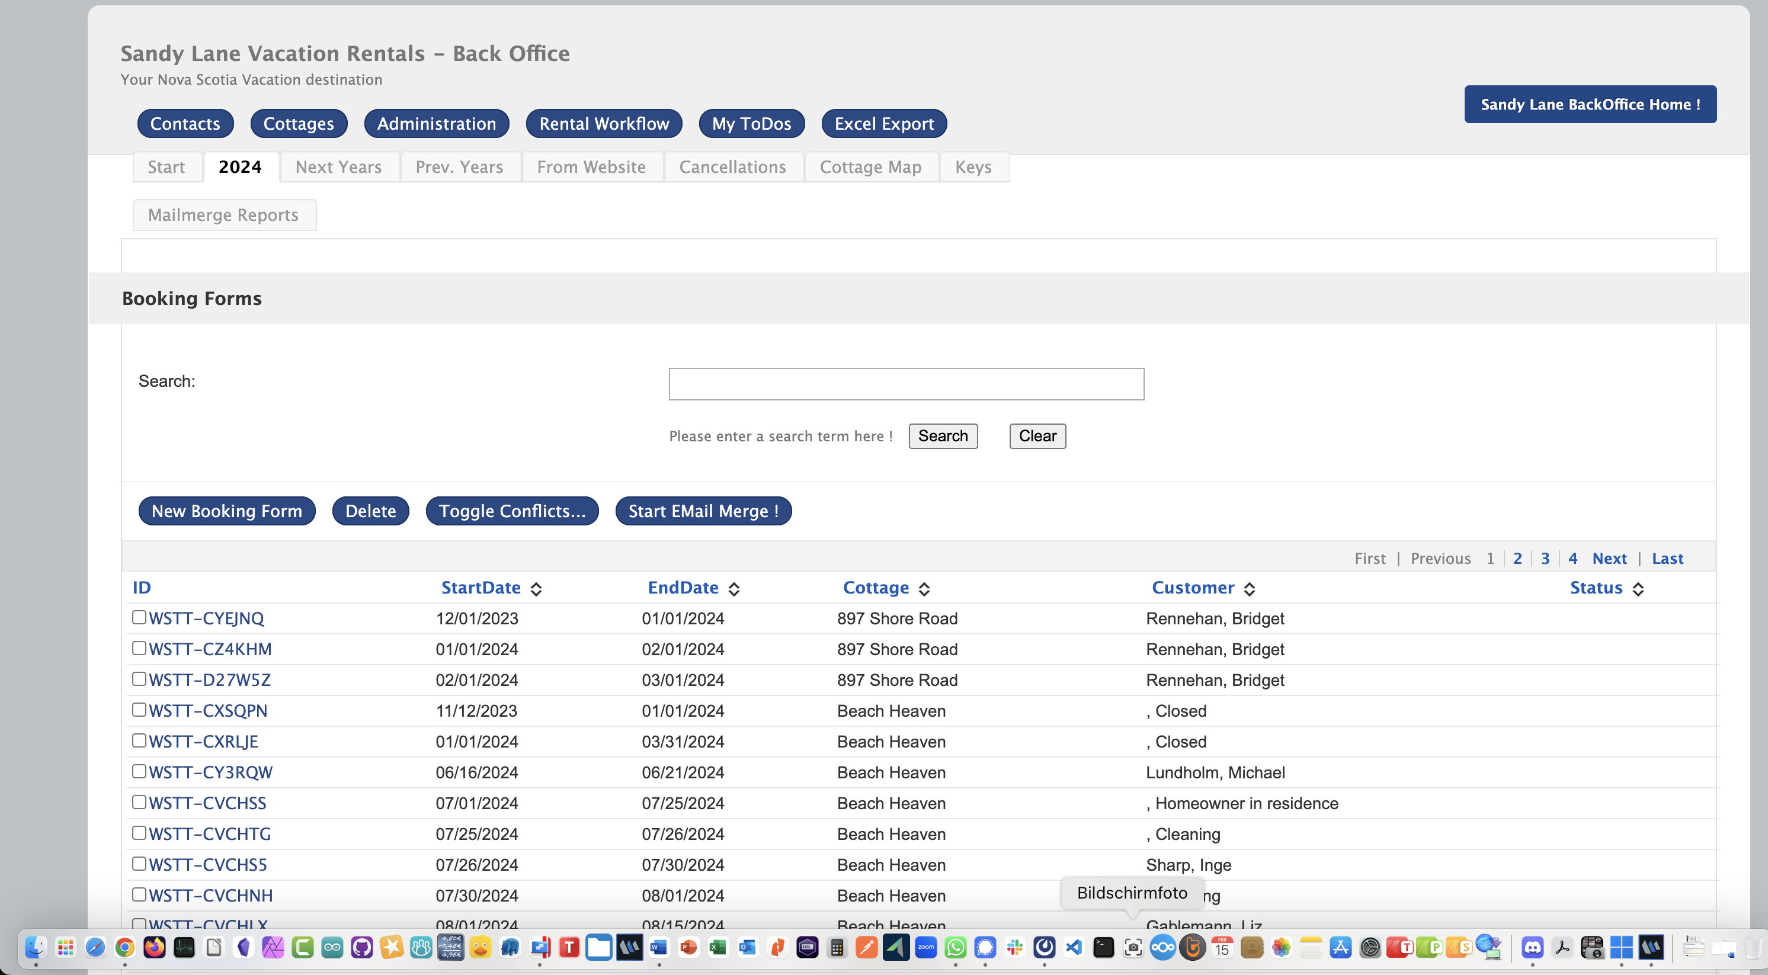This screenshot has height=975, width=1768.
Task: Check the box for WSTT-CVCHNH
Action: point(139,894)
